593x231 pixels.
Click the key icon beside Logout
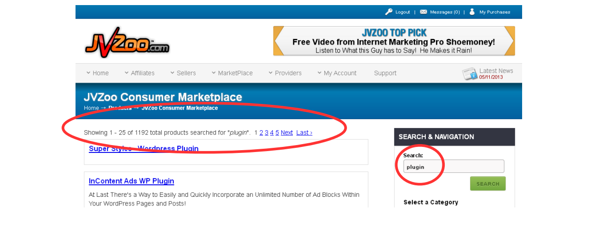coord(389,12)
